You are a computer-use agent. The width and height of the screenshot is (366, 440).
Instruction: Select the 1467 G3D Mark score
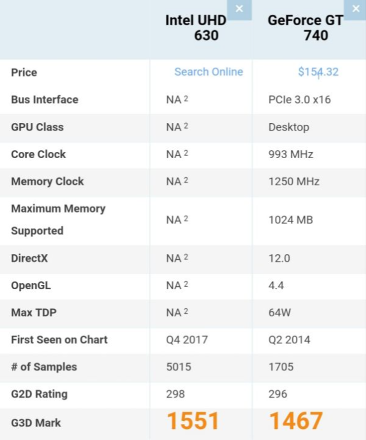tap(296, 421)
